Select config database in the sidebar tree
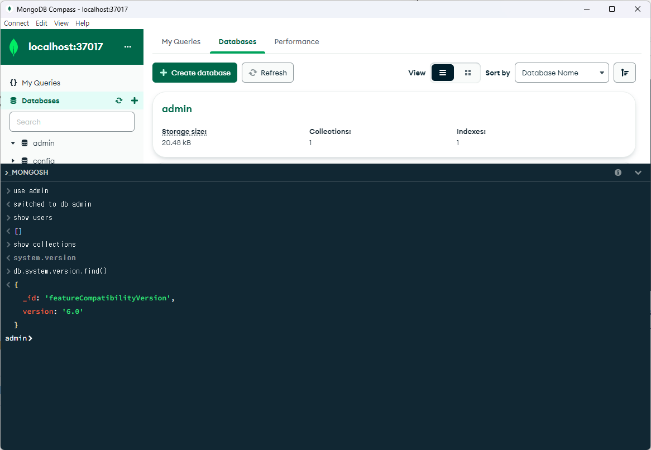 click(44, 160)
